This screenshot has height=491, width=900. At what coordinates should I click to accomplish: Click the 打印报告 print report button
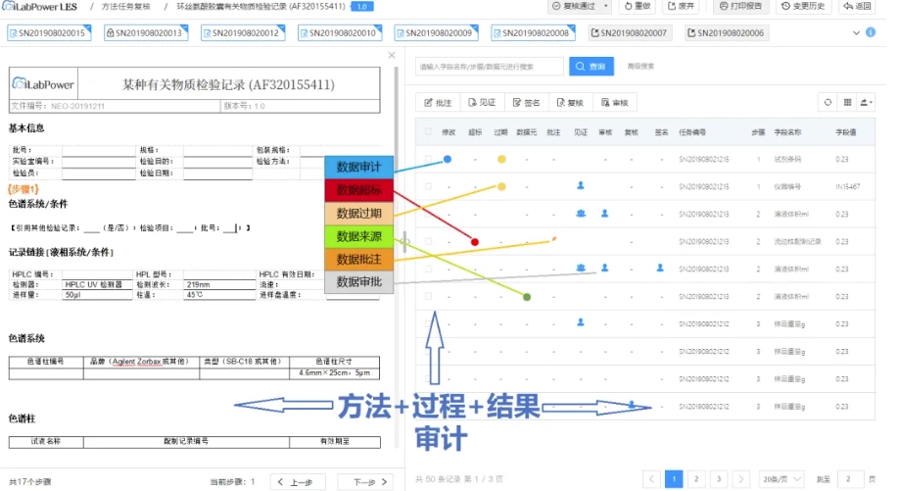tap(741, 7)
